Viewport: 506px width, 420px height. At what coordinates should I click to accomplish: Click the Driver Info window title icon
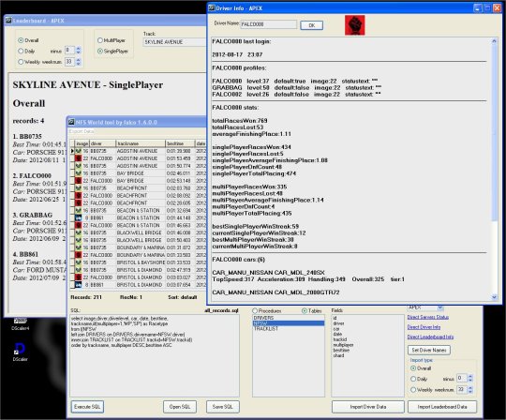(x=212, y=7)
